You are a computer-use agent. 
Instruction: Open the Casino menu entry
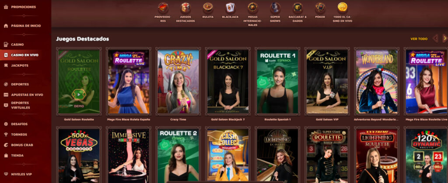pos(17,45)
